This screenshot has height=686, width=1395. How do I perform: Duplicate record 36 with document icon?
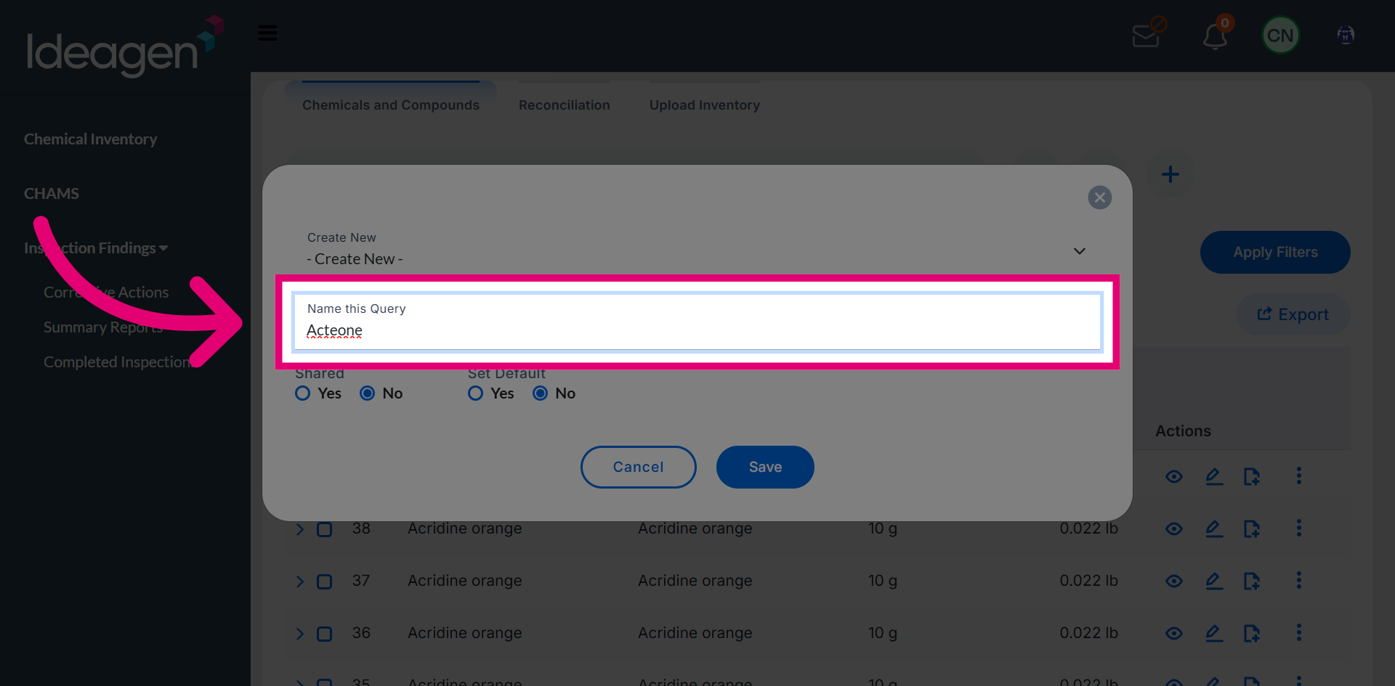pos(1251,633)
